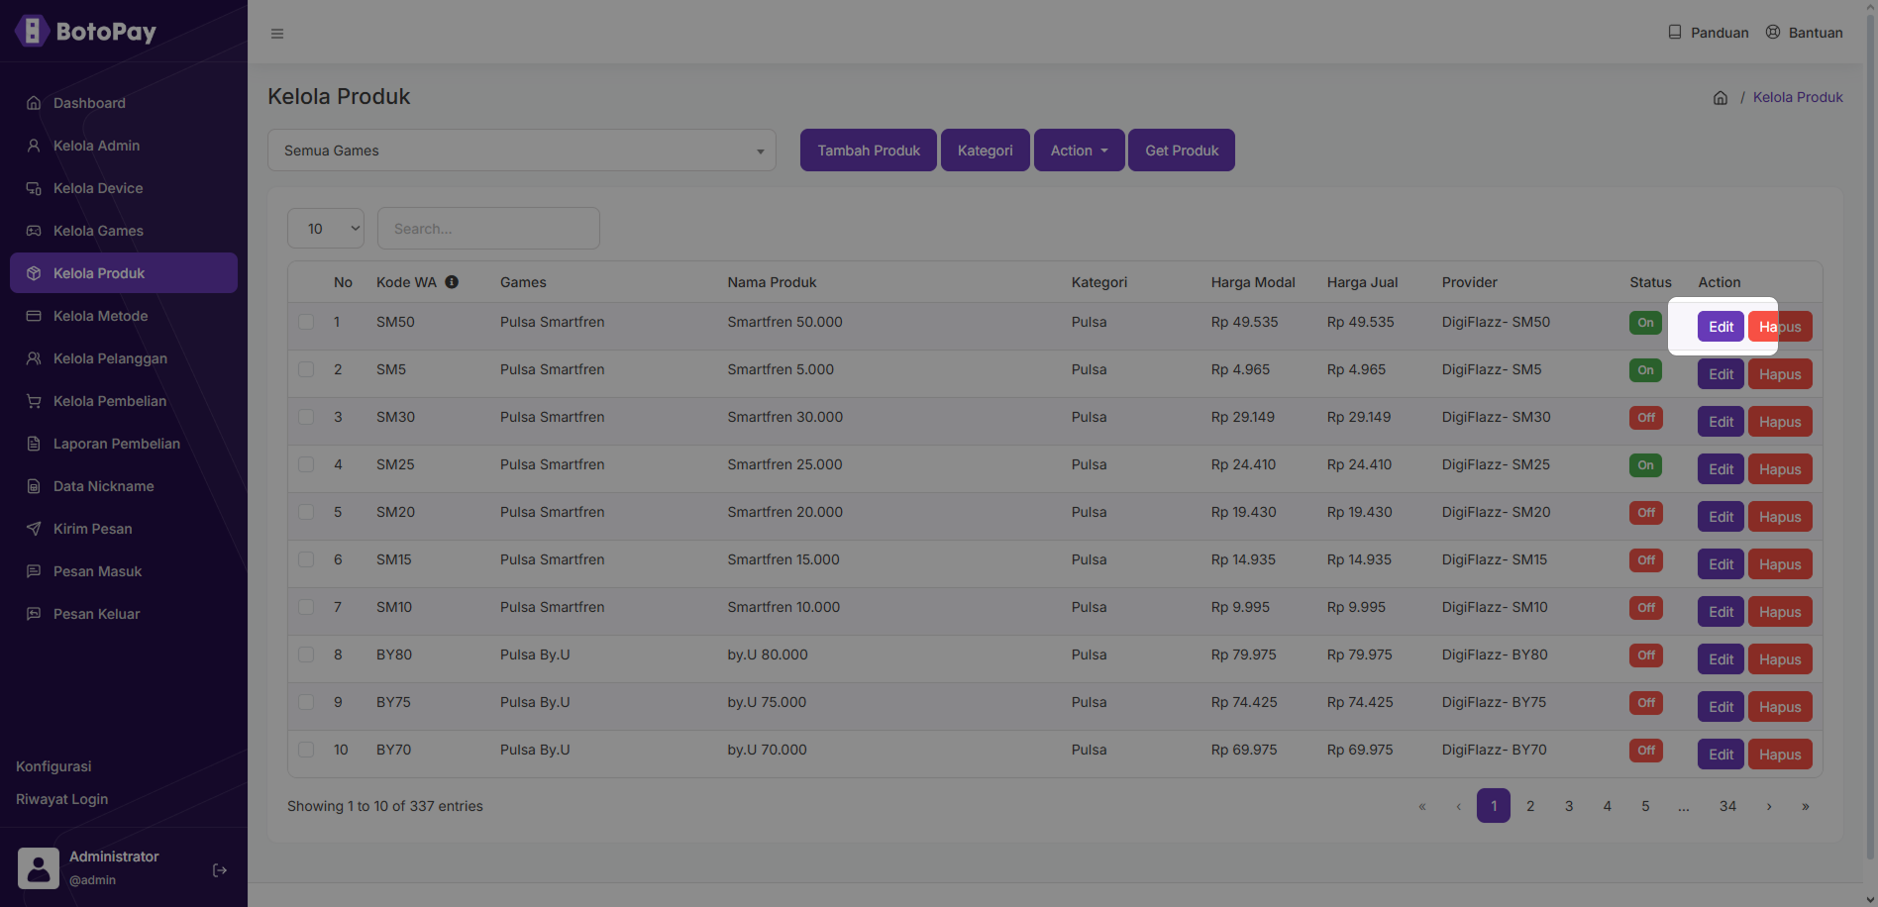Click the Kelola Device icon

tap(34, 188)
